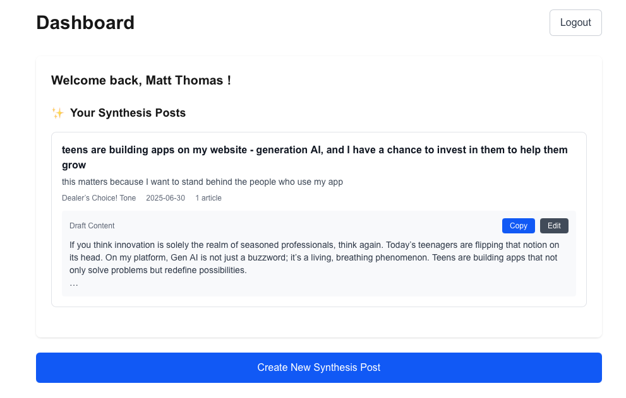Image resolution: width=626 pixels, height=398 pixels.
Task: Log out using the Logout button
Action: point(575,23)
